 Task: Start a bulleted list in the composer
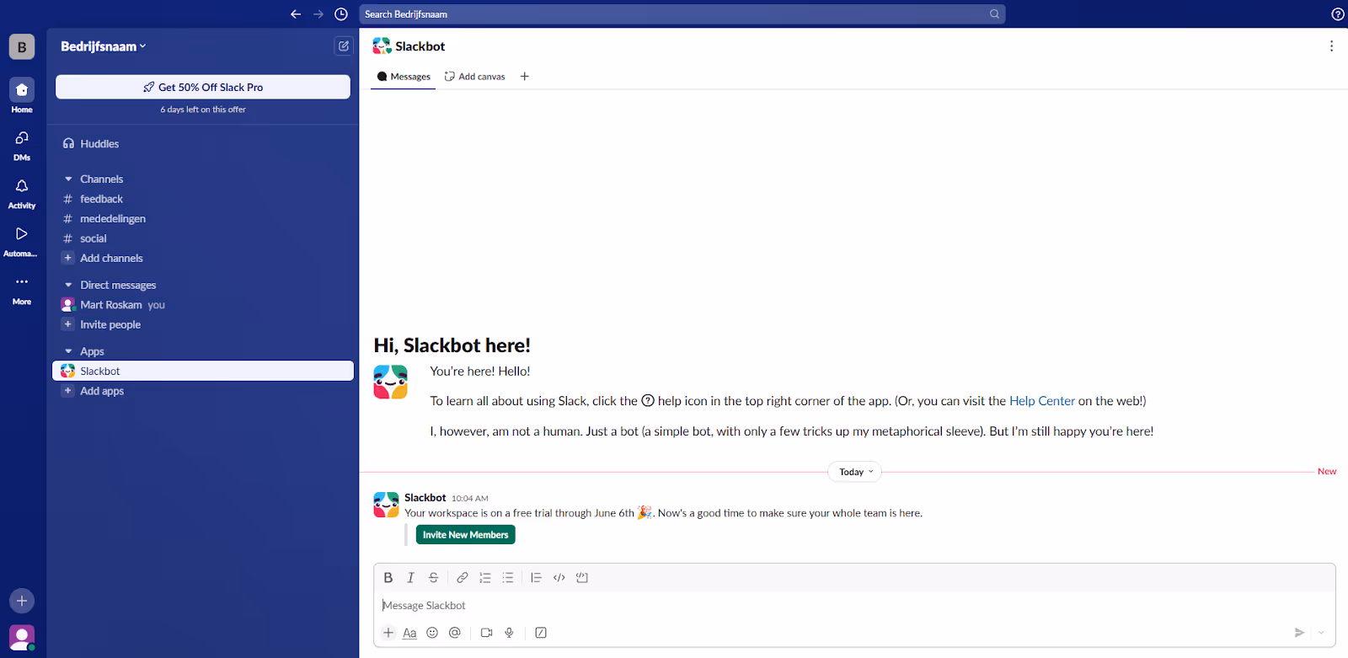[x=507, y=578]
